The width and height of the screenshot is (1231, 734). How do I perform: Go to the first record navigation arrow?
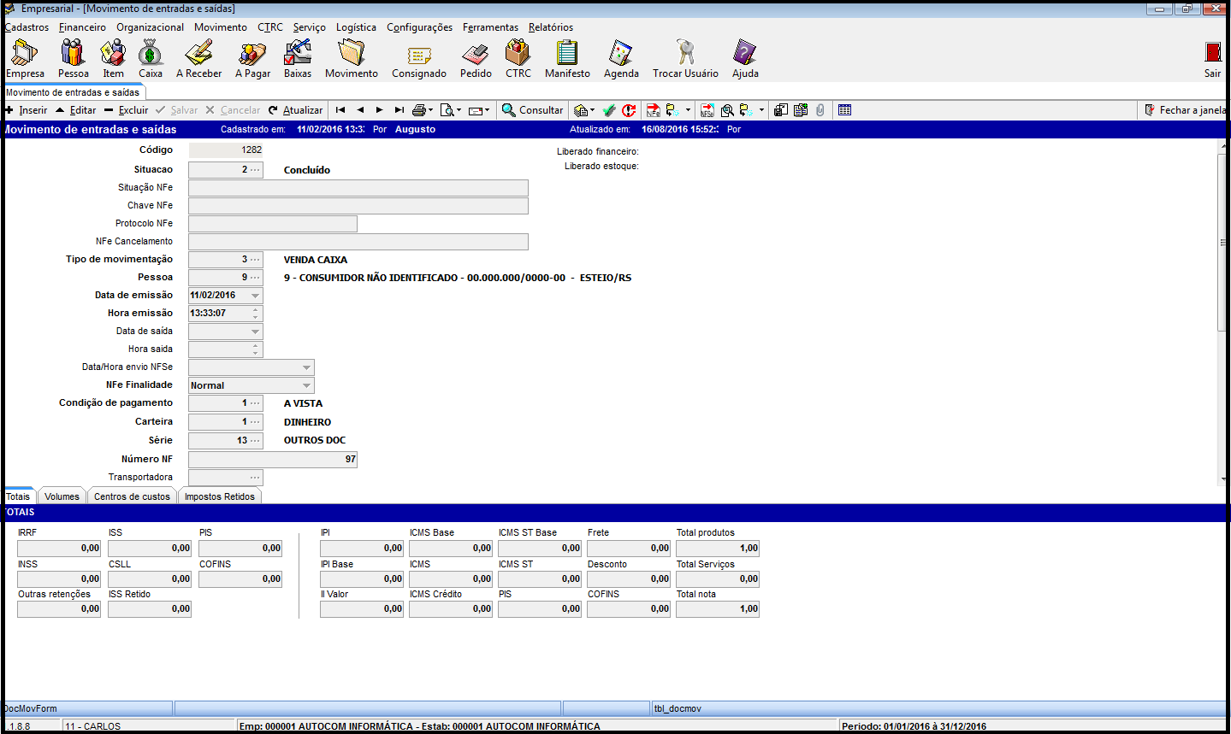[340, 110]
